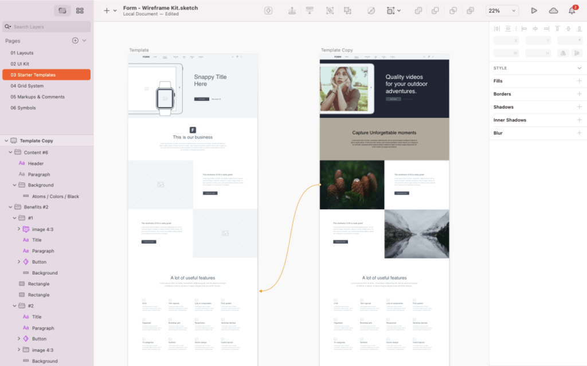The height and width of the screenshot is (366, 587).
Task: Collapse the Pages section with its chevron
Action: pyautogui.click(x=84, y=41)
